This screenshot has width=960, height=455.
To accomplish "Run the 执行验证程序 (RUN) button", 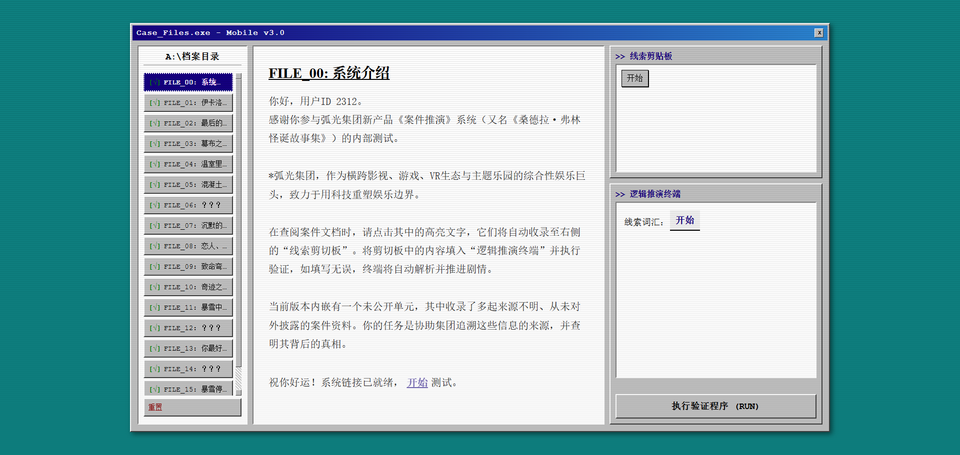I will pyautogui.click(x=715, y=406).
